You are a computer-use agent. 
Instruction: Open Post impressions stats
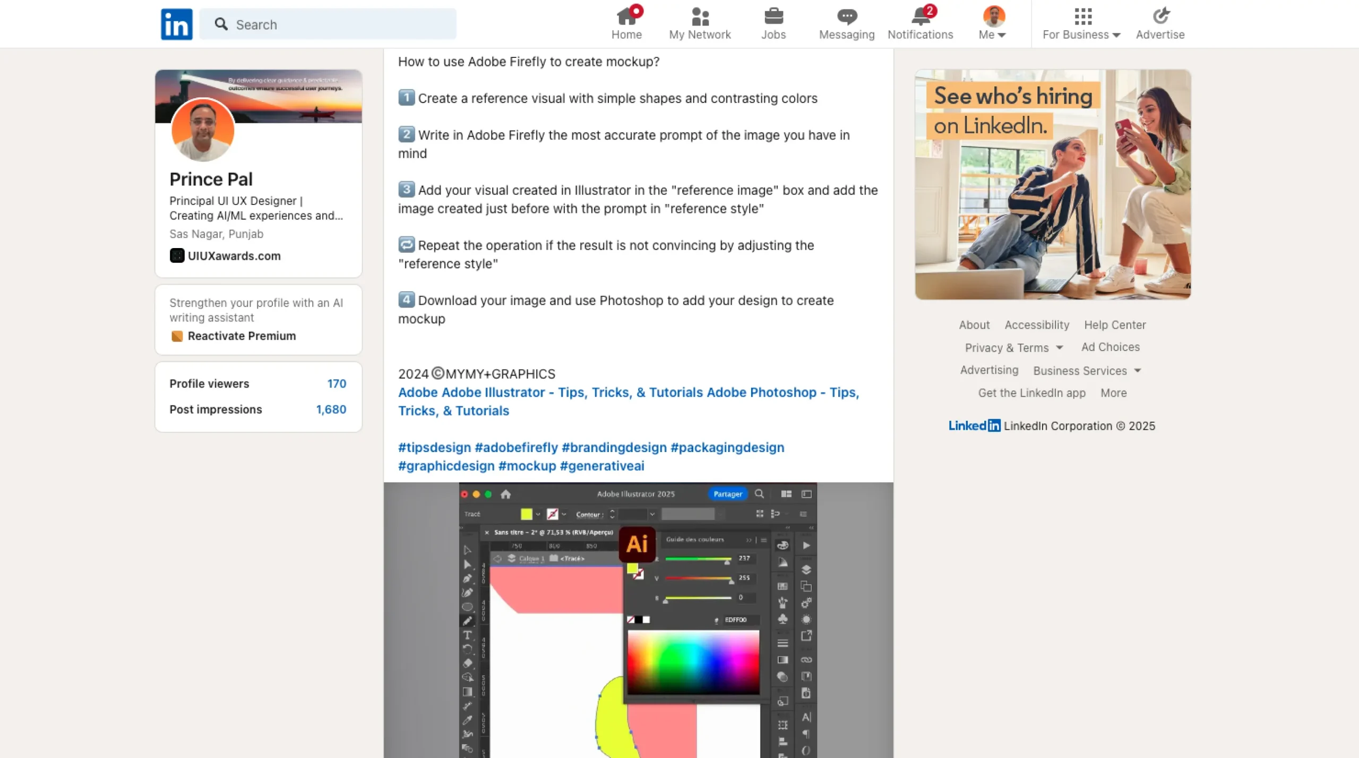(x=216, y=409)
